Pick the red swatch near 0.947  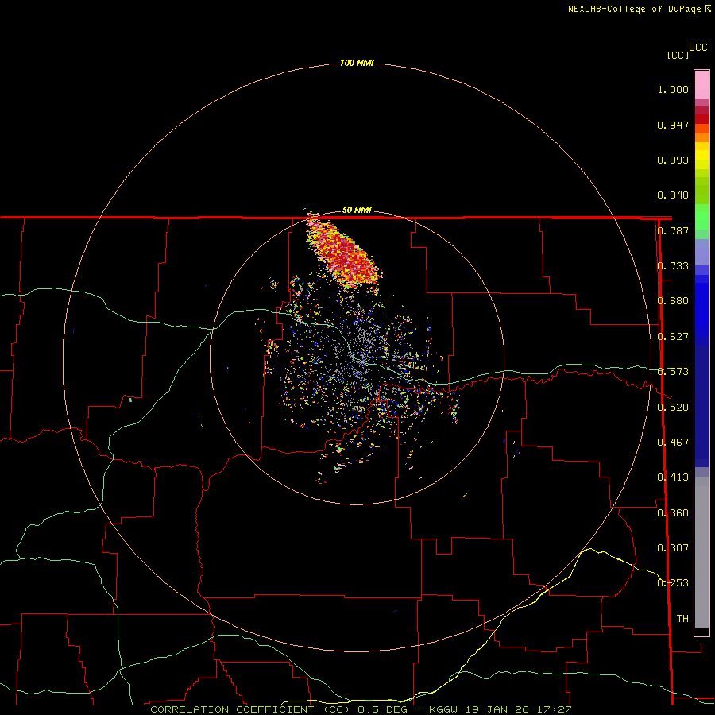[701, 119]
